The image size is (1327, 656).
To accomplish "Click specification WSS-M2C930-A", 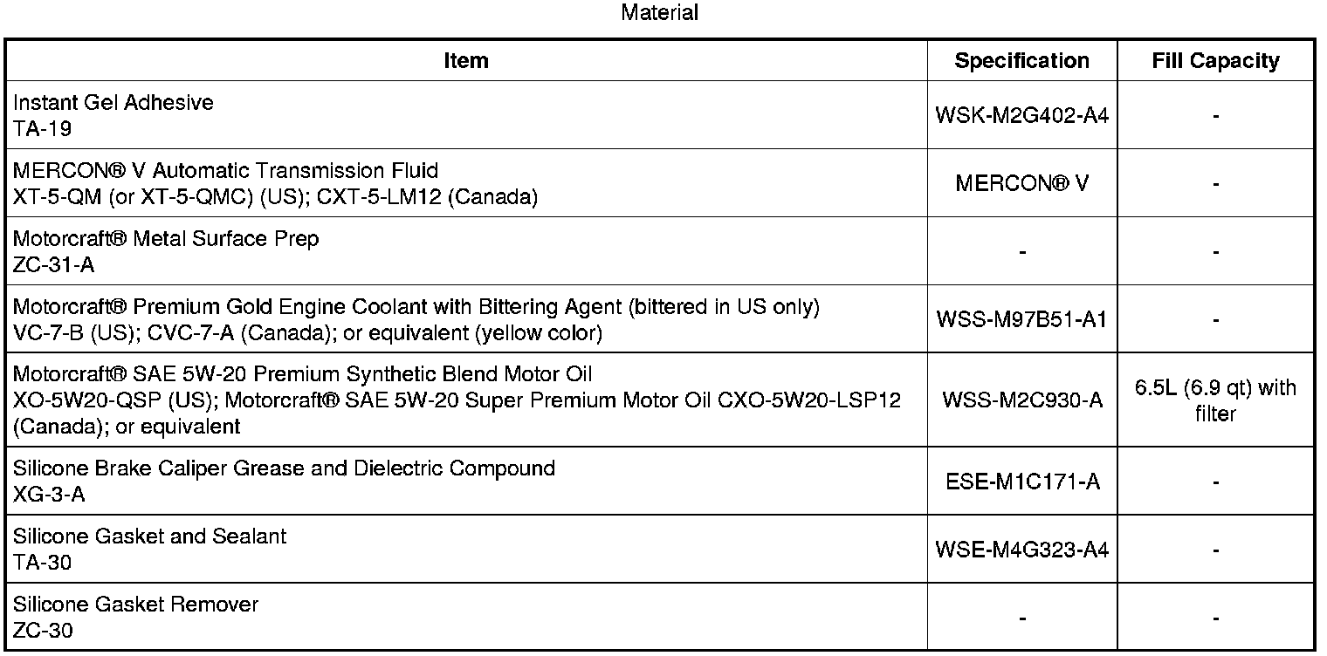I will click(x=1021, y=400).
